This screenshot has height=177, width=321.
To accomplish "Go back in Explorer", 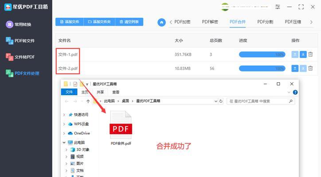I will [67, 101].
